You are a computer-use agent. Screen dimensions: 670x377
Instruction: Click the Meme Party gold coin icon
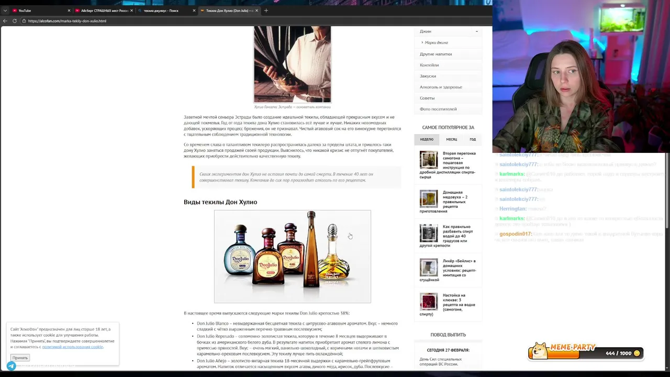636,353
